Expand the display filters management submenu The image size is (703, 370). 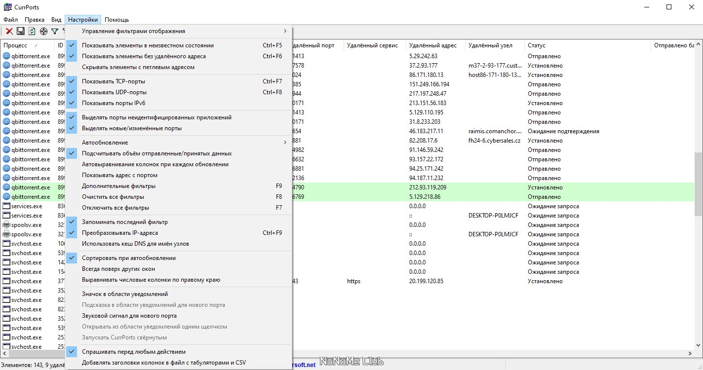click(x=179, y=31)
